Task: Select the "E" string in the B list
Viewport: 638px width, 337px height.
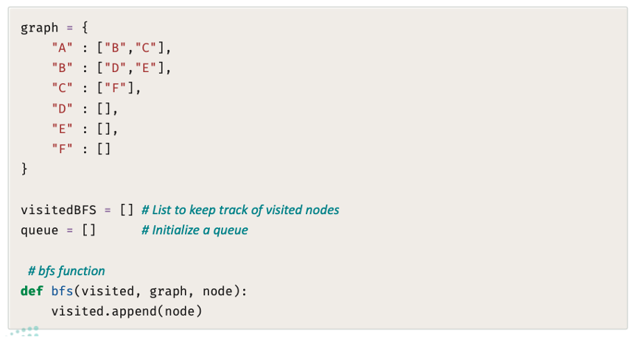Action: click(x=146, y=68)
